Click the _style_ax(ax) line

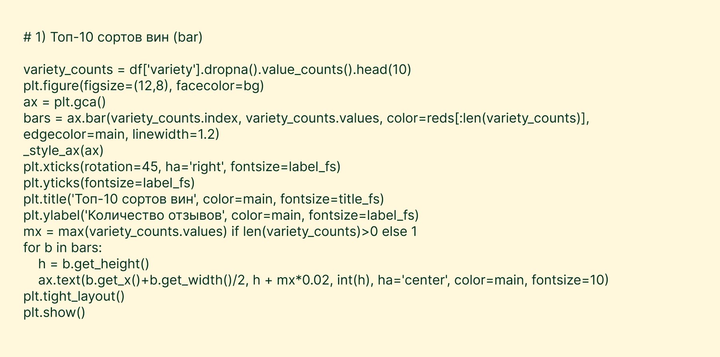(x=63, y=151)
